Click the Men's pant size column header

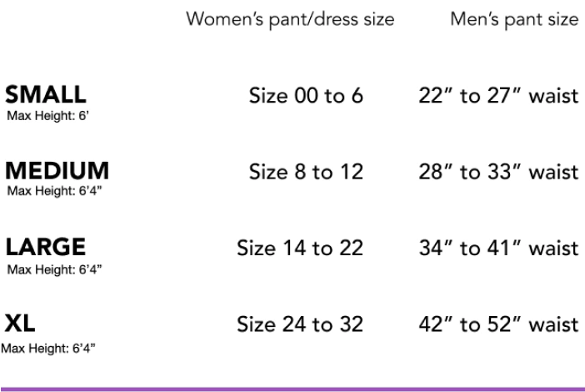(514, 19)
